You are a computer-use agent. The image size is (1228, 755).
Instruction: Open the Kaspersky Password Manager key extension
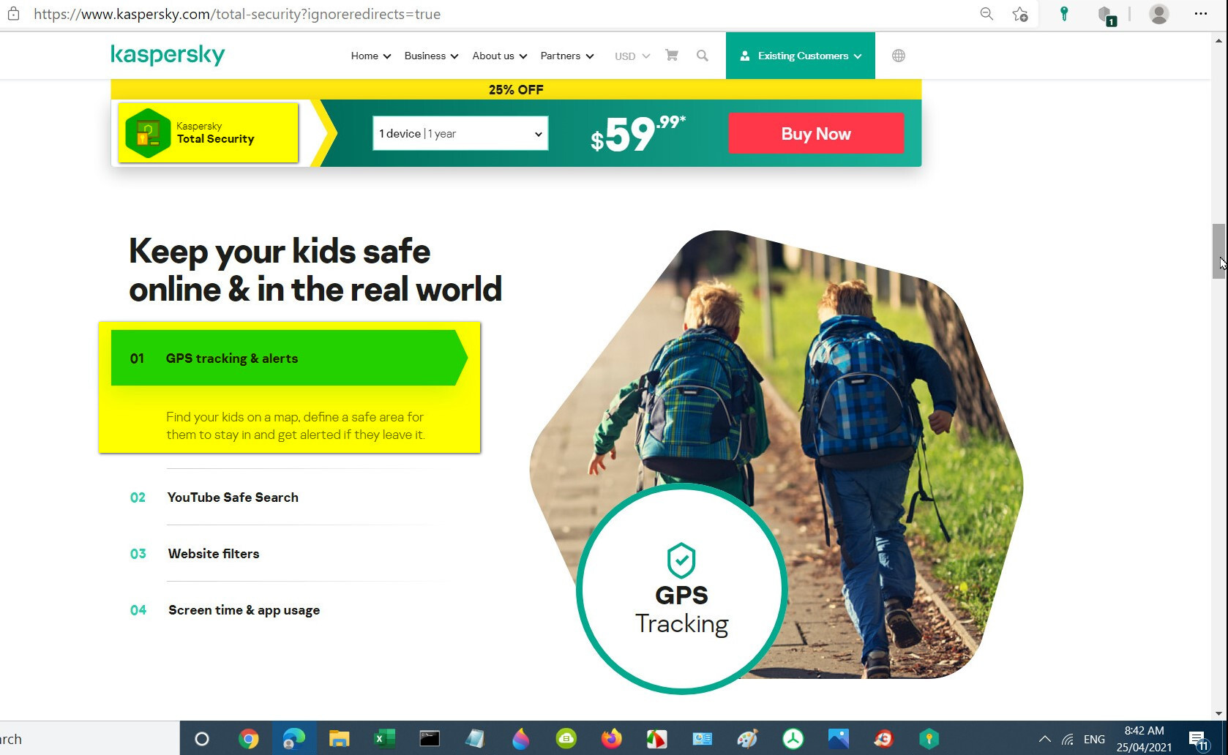[1064, 14]
